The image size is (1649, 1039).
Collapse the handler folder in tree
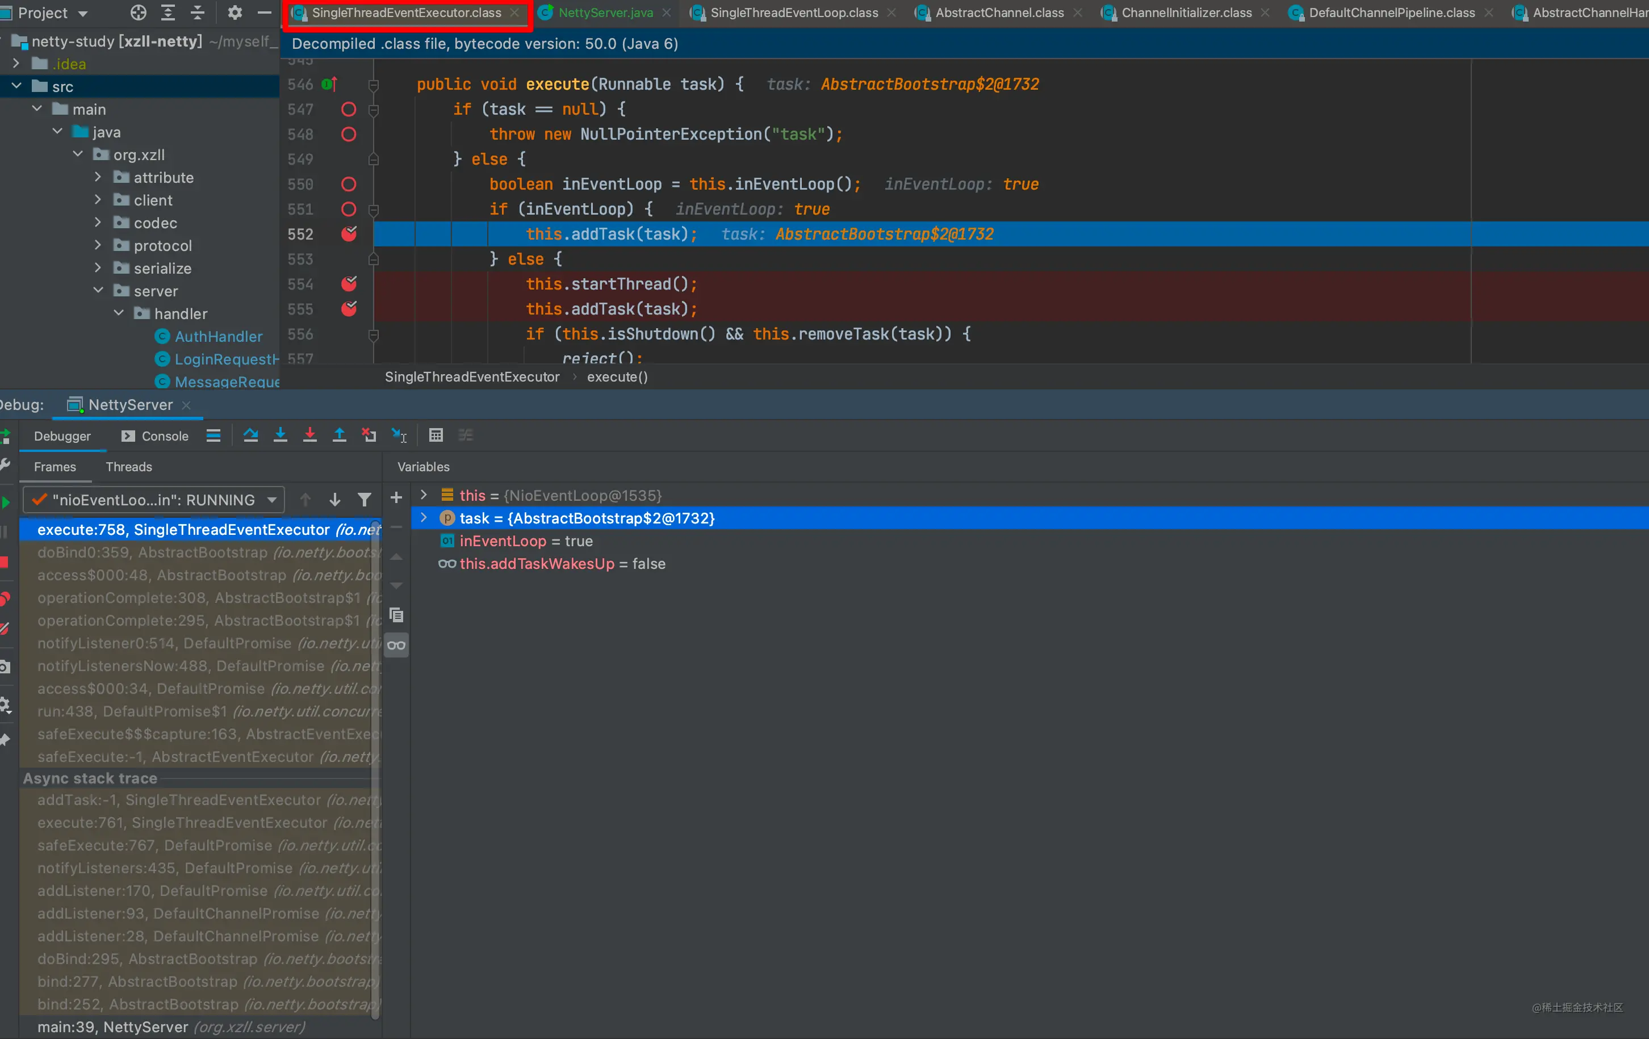point(119,313)
